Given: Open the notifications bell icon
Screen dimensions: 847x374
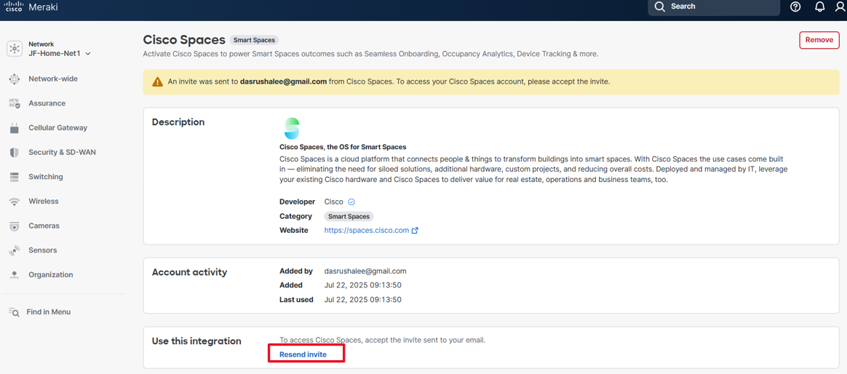Looking at the screenshot, I should click(819, 7).
